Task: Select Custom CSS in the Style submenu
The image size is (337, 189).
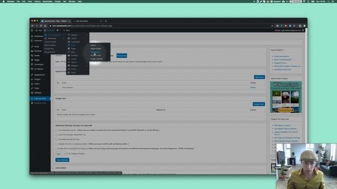Action: coord(95,56)
